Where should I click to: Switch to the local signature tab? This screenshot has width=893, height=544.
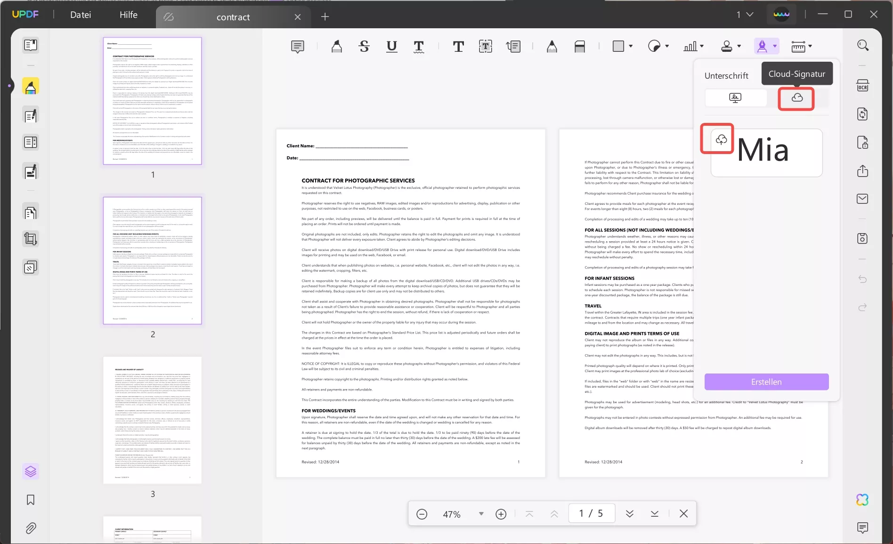pyautogui.click(x=735, y=97)
